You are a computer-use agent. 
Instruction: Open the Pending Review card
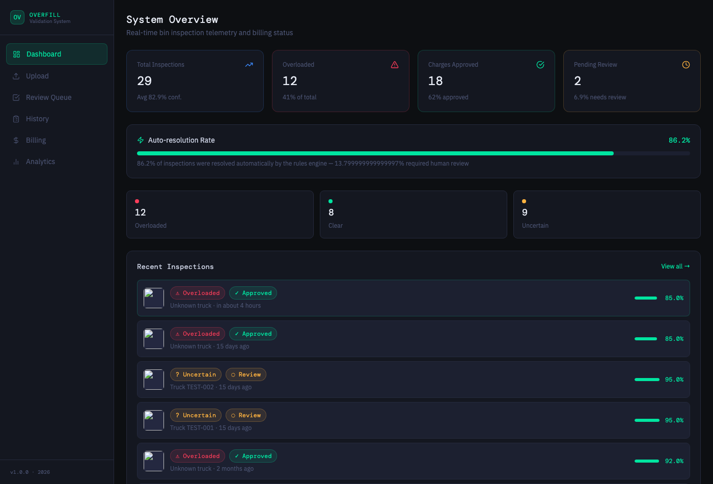click(x=632, y=81)
